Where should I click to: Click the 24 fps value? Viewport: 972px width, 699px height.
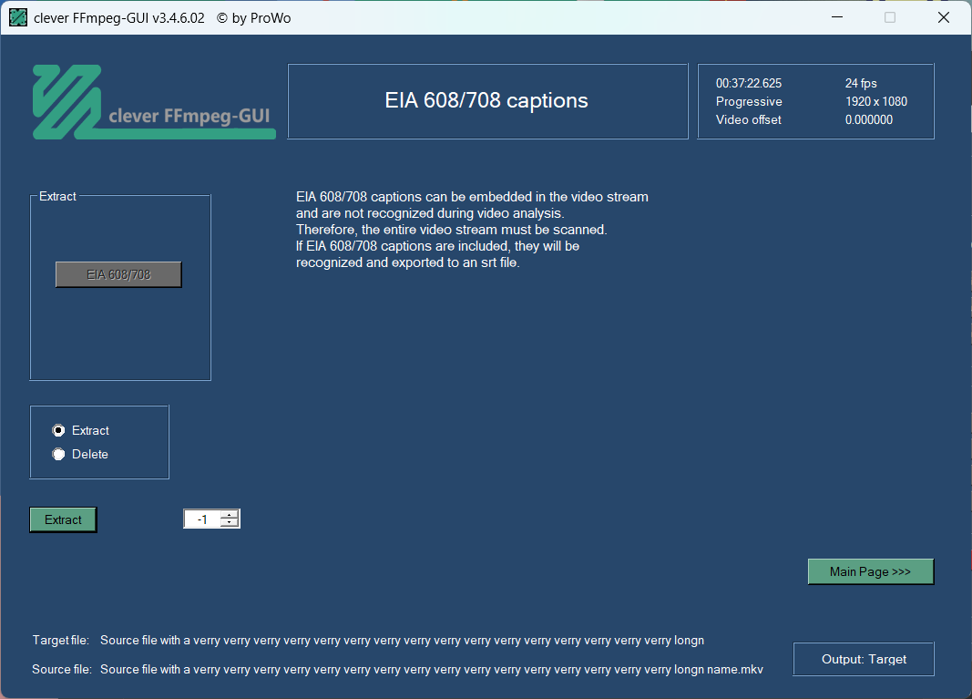[861, 83]
